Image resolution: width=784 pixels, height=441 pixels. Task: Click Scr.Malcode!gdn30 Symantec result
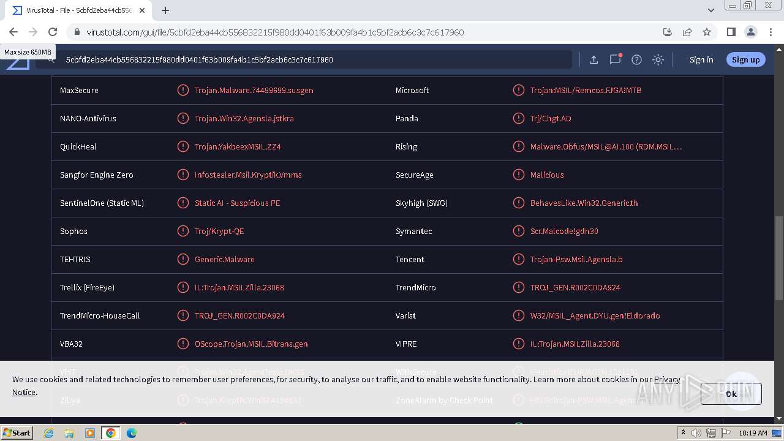click(564, 231)
